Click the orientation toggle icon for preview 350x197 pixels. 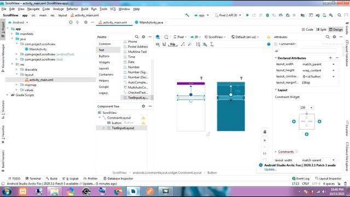[x=166, y=37]
